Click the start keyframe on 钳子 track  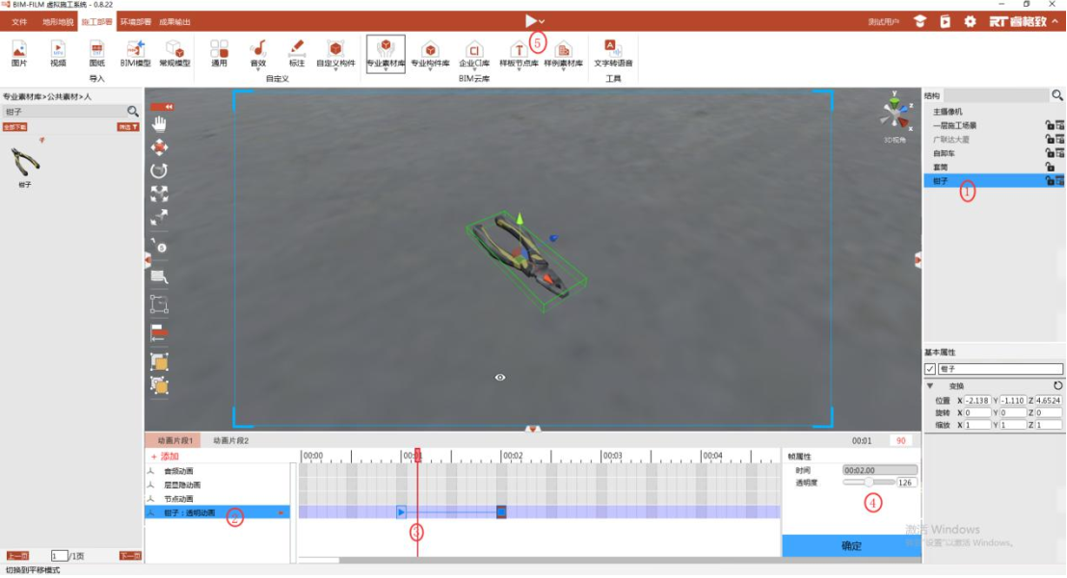[x=402, y=512]
